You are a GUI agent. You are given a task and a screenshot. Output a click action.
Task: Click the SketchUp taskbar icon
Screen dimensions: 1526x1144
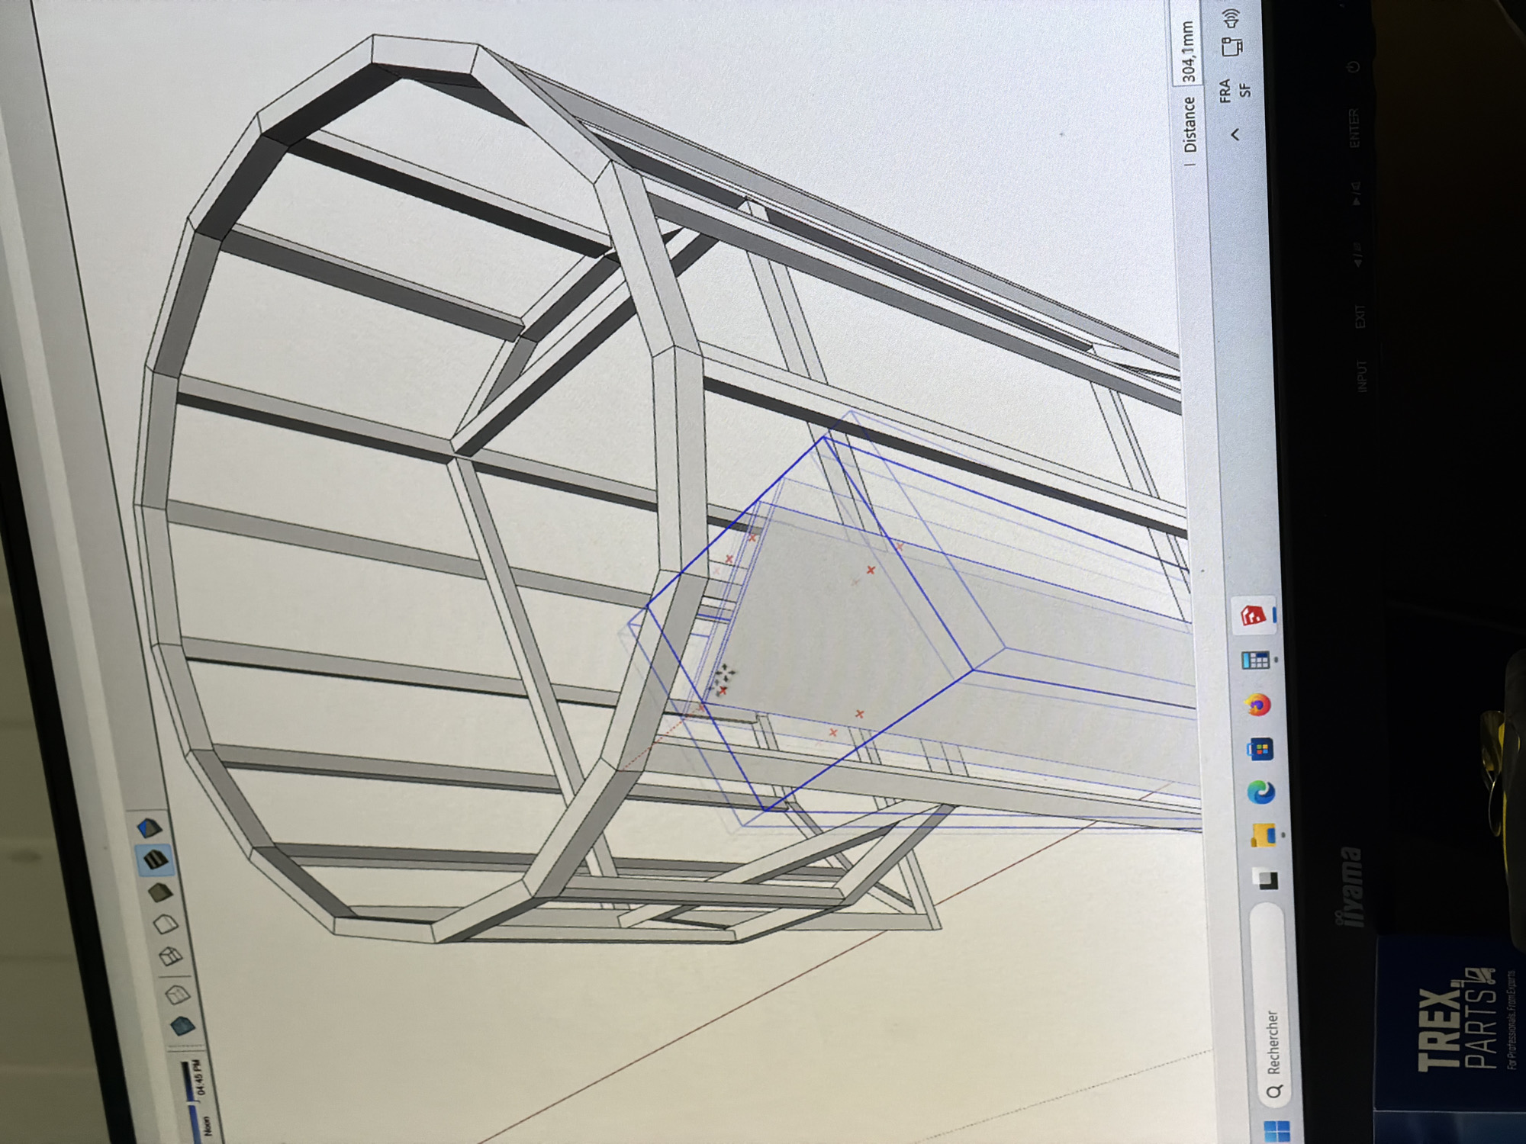(1253, 615)
